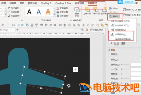141x95 pixels.
Task: Click the 宽度 width input field
Action: 136,15
